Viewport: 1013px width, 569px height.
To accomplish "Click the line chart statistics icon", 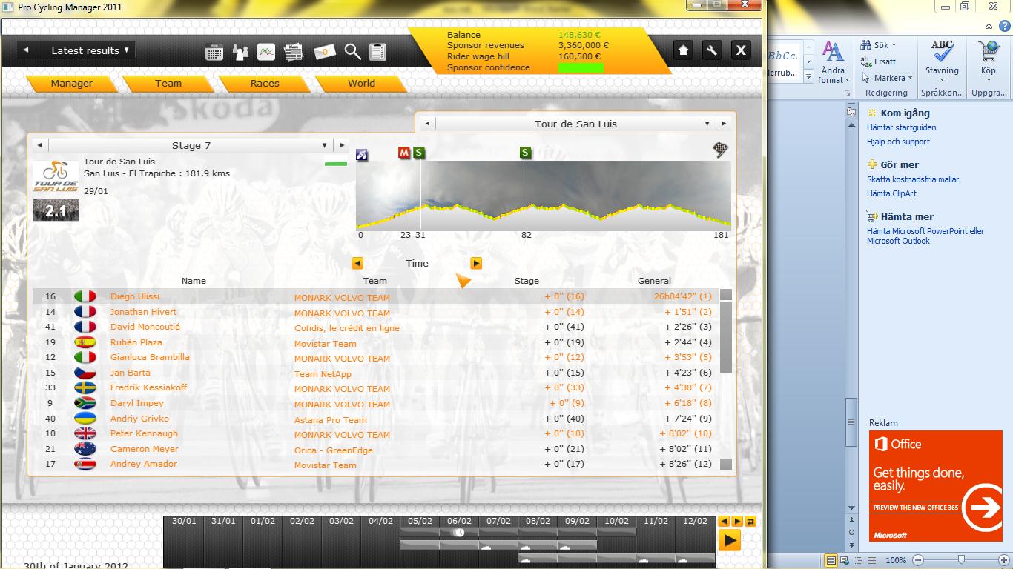I will pyautogui.click(x=266, y=52).
